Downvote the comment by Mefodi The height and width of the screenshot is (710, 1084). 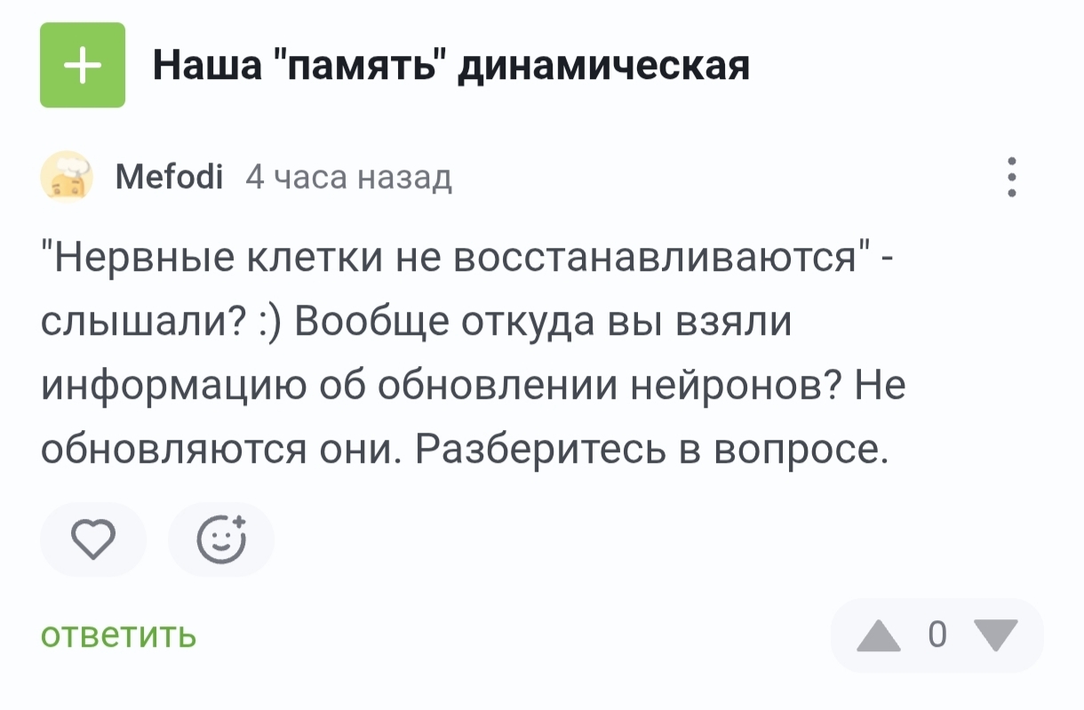[995, 635]
